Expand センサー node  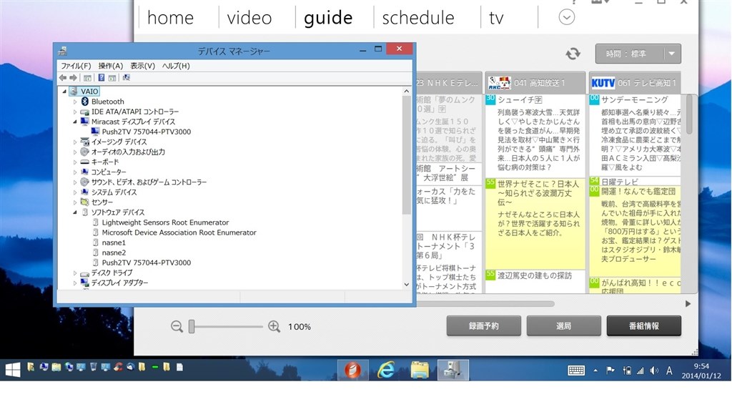coord(74,202)
